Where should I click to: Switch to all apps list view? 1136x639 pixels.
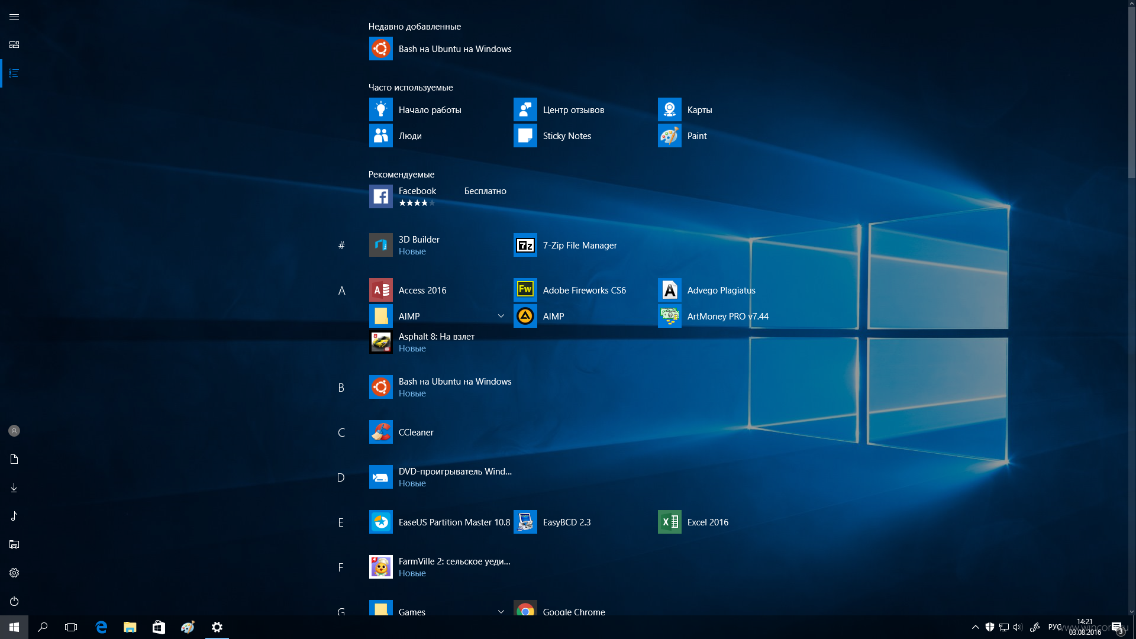tap(14, 73)
